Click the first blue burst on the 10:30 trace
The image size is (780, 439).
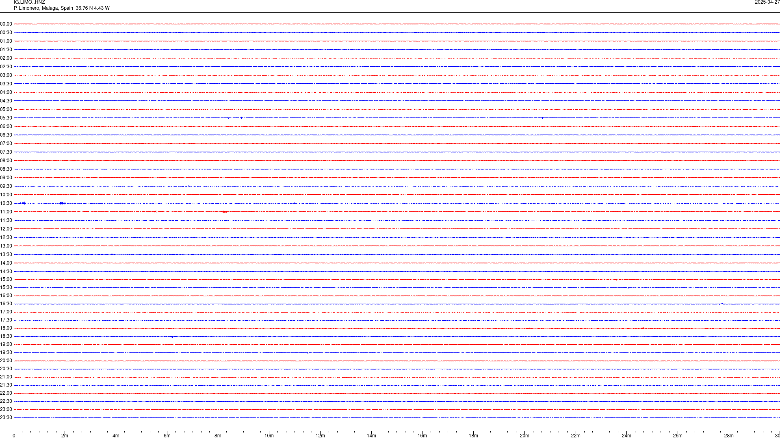pos(24,203)
